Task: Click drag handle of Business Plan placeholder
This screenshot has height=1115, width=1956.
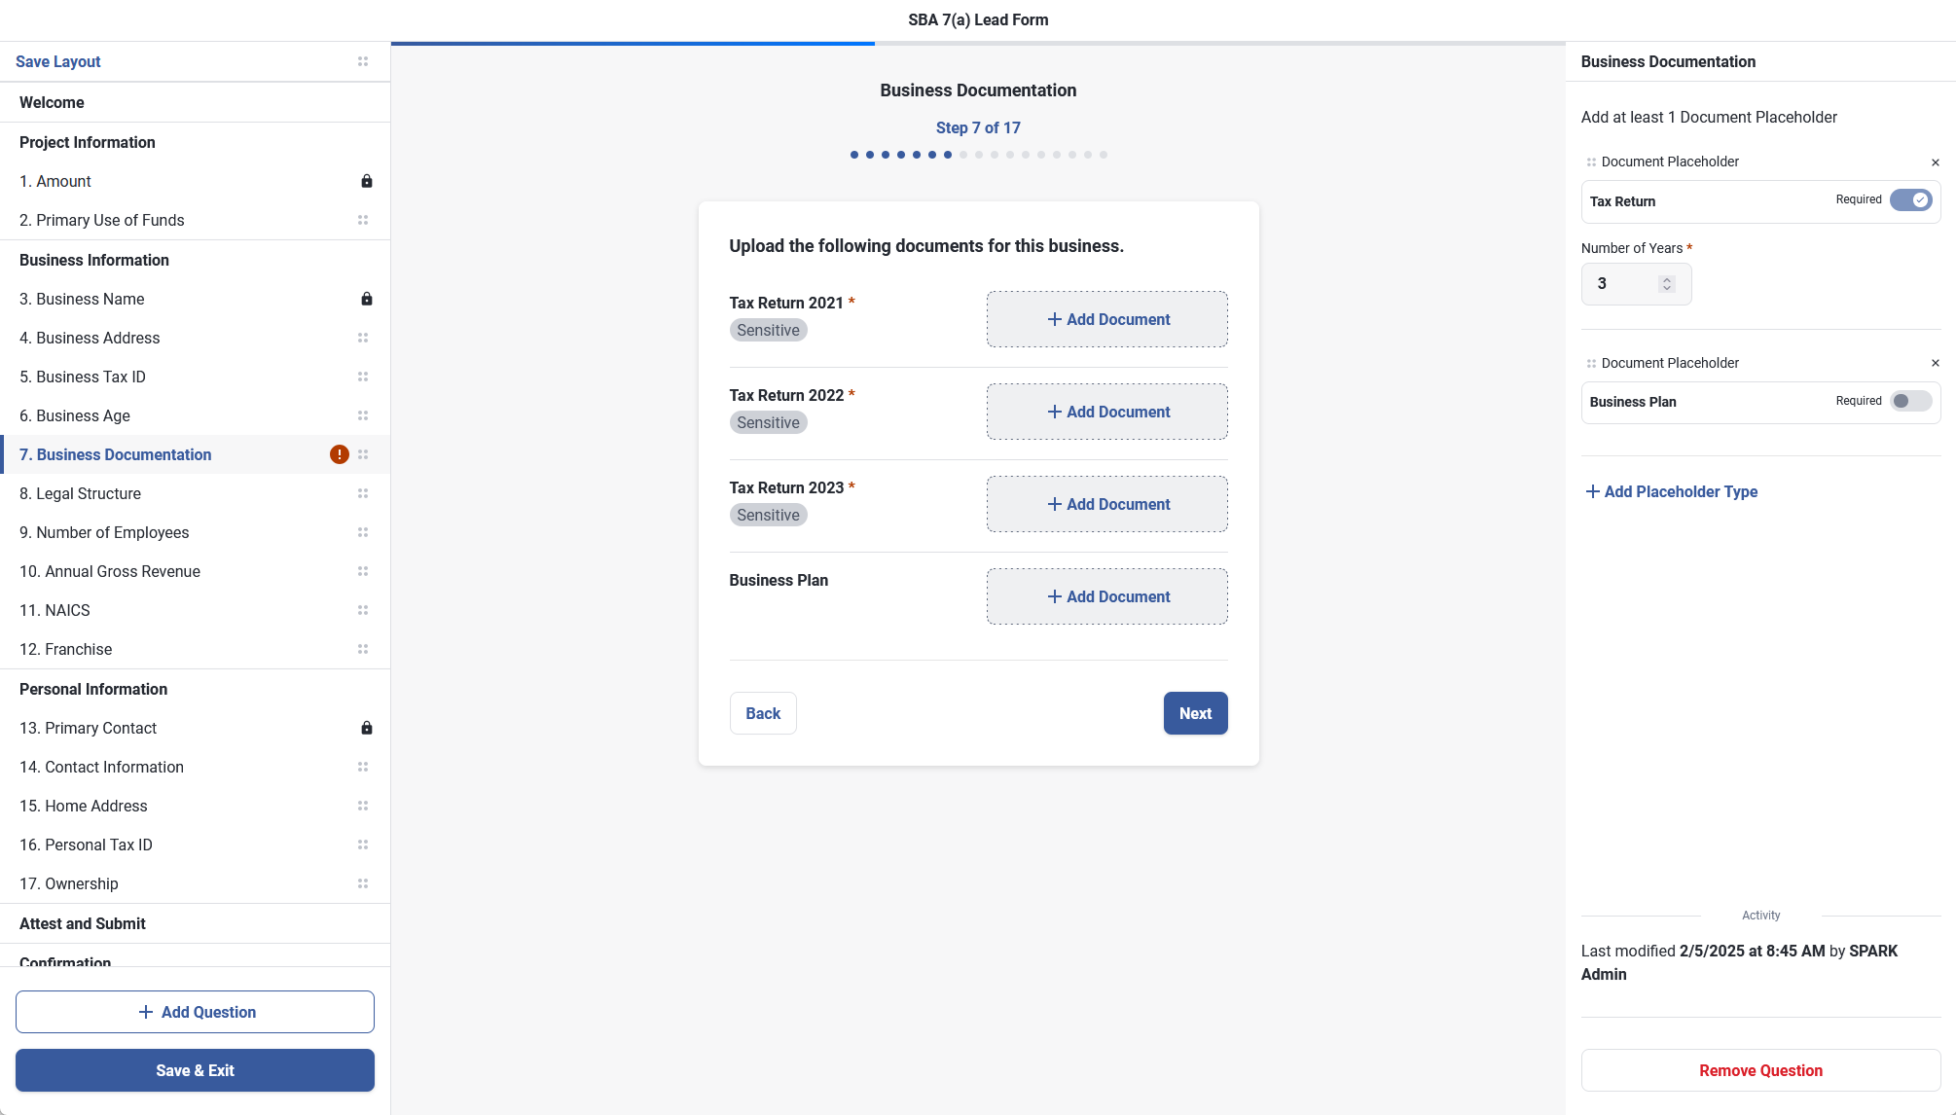Action: click(x=1591, y=363)
